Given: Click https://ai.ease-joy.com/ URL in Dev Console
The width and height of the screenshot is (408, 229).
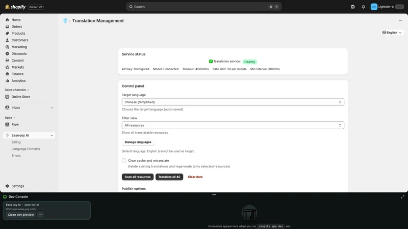Looking at the screenshot, I should tap(21, 209).
